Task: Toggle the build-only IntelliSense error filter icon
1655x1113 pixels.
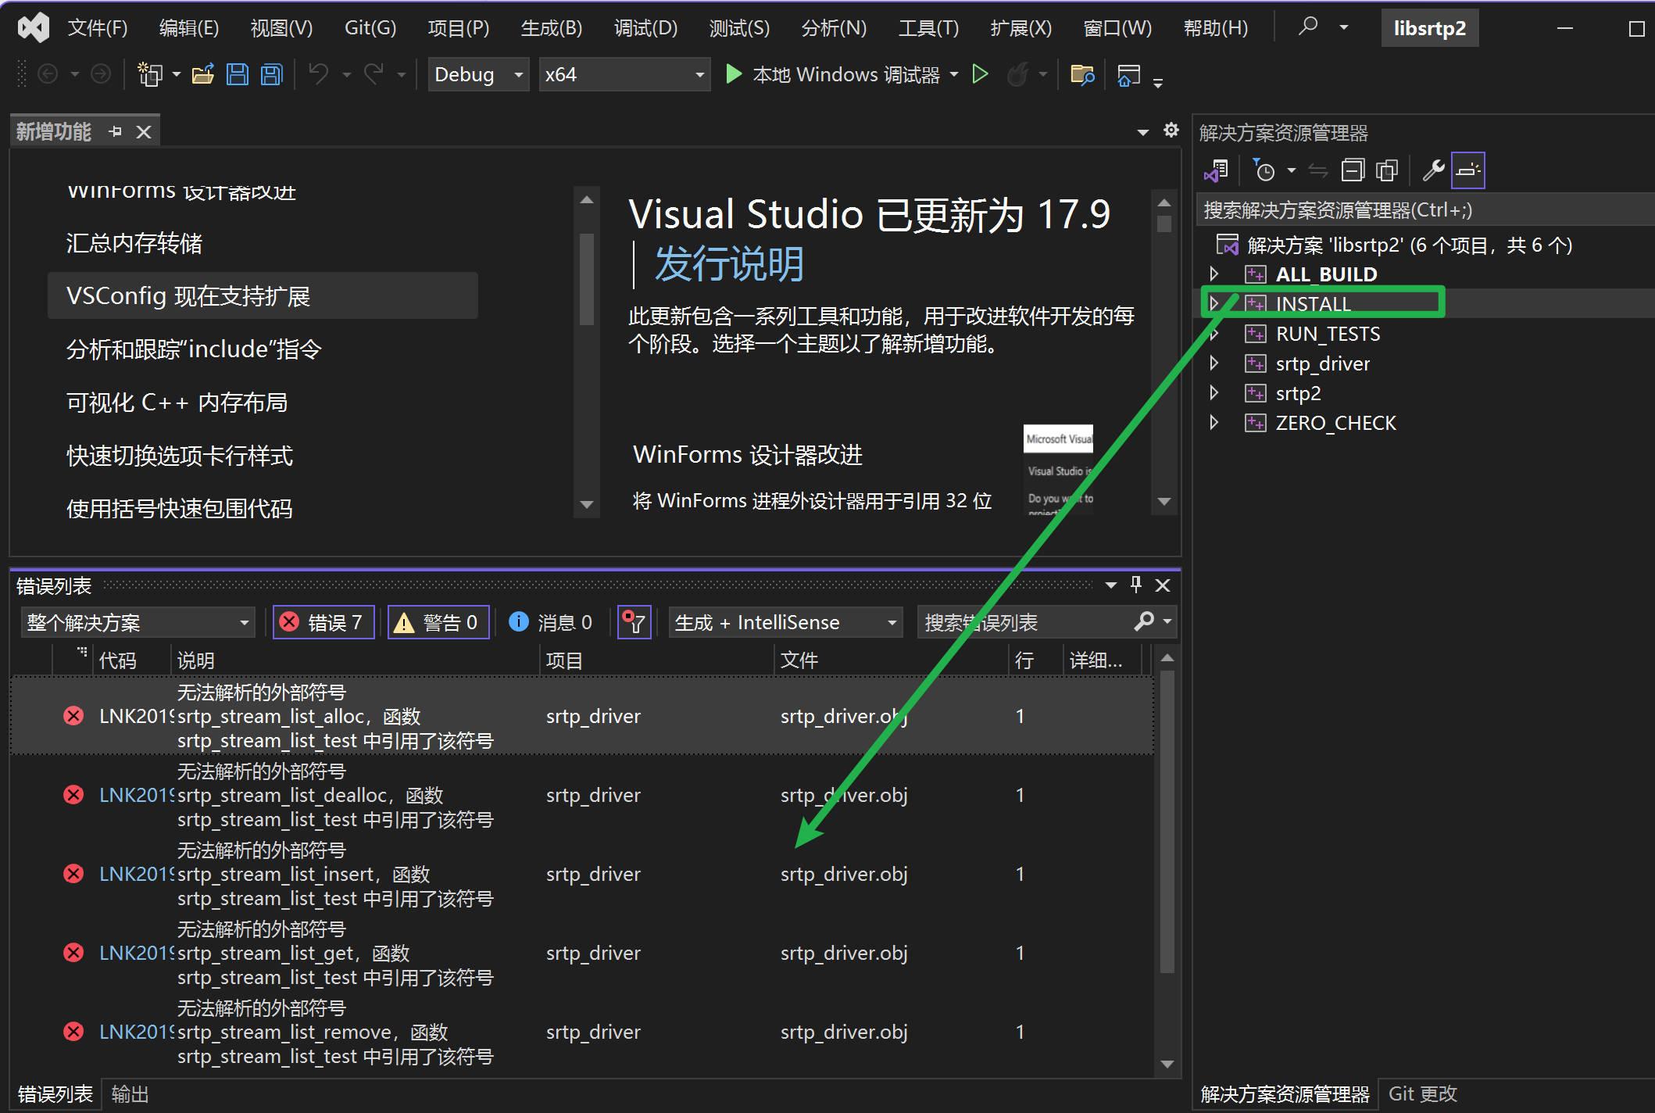Action: pos(634,622)
